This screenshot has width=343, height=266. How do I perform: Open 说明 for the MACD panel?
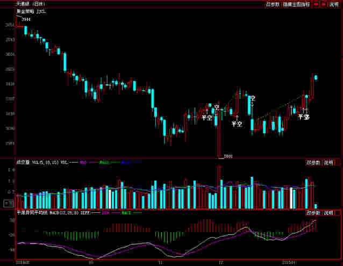[328, 213]
